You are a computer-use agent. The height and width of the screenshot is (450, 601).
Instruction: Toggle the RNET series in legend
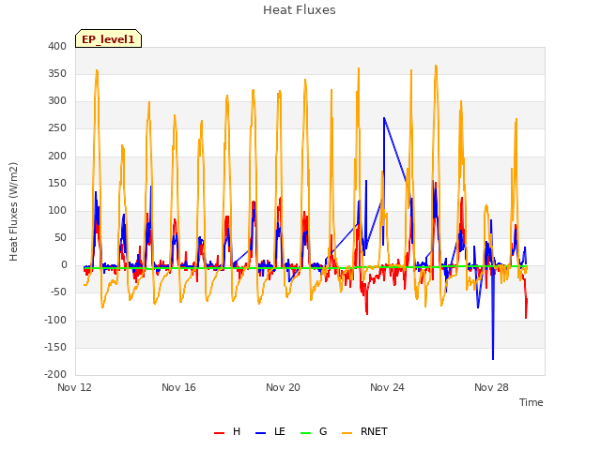tap(364, 431)
